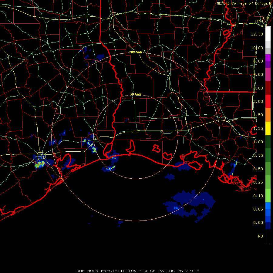Click the black ND legend color band
This screenshot has width=273, height=273.
click(x=268, y=236)
